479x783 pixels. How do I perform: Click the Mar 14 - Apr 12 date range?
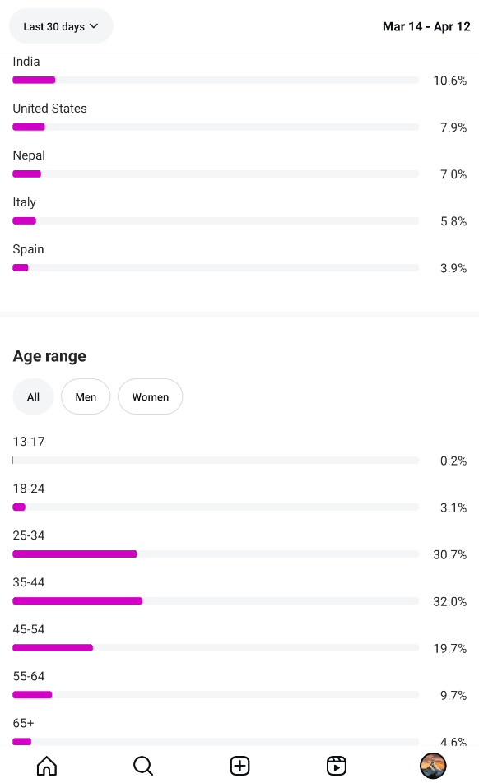[426, 26]
